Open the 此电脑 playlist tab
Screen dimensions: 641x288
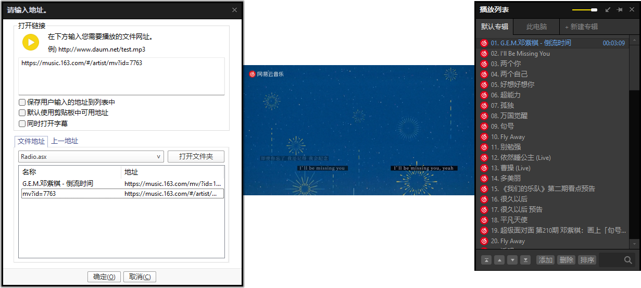(536, 27)
